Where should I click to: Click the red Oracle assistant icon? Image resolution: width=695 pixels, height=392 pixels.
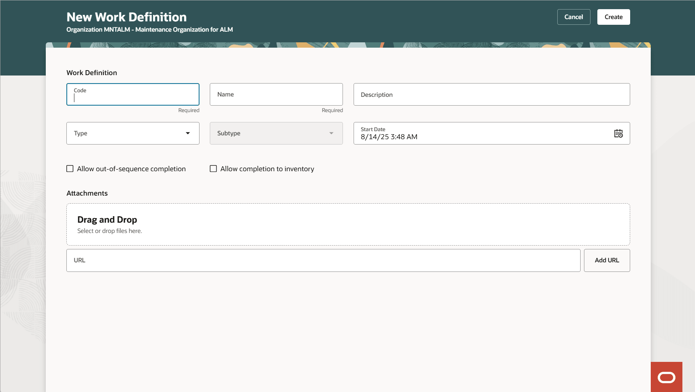[667, 377]
